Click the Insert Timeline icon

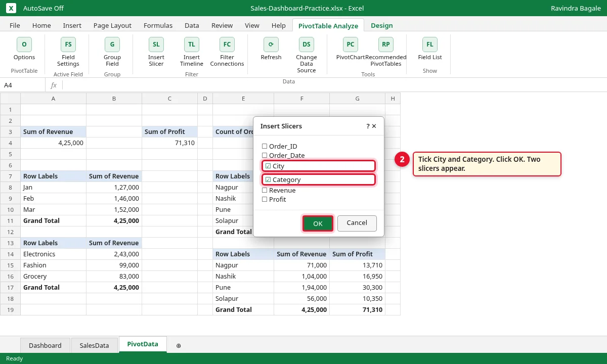(x=192, y=44)
